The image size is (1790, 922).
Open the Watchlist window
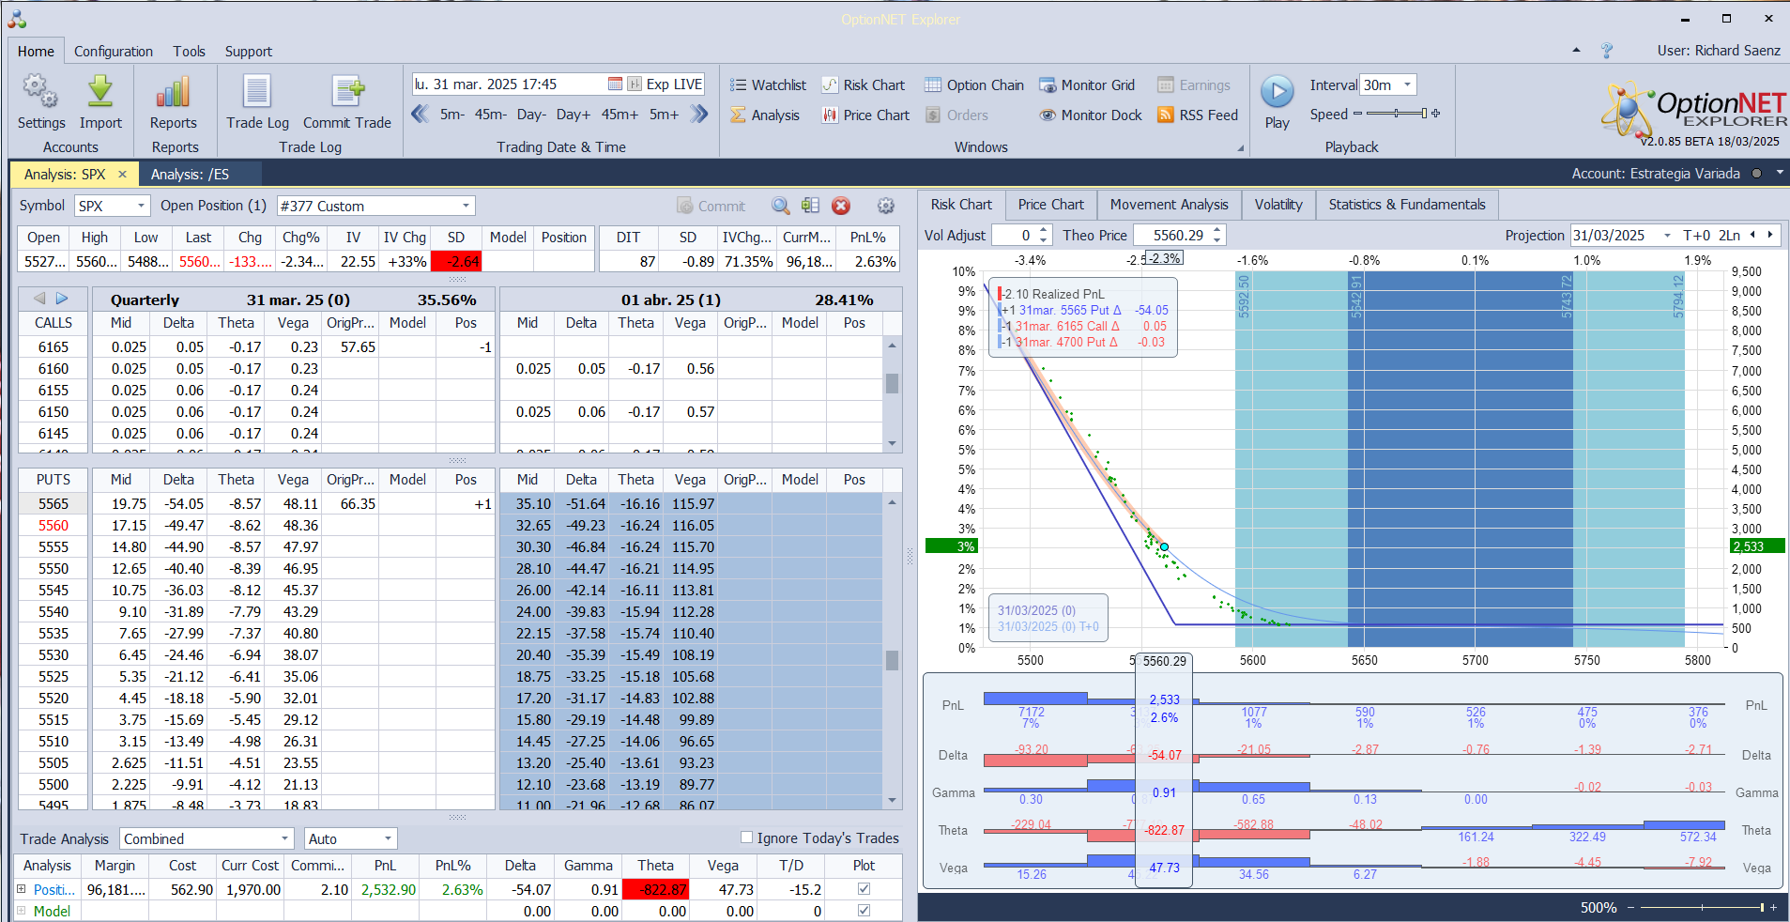[x=768, y=85]
